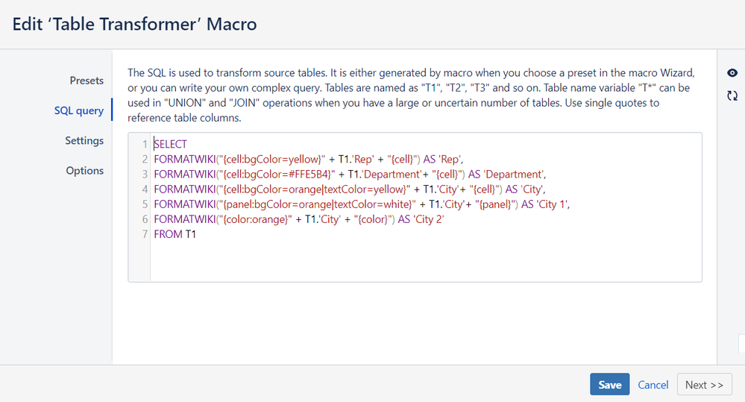745x402 pixels.
Task: Click line number 1 in editor gutter
Action: pos(145,144)
